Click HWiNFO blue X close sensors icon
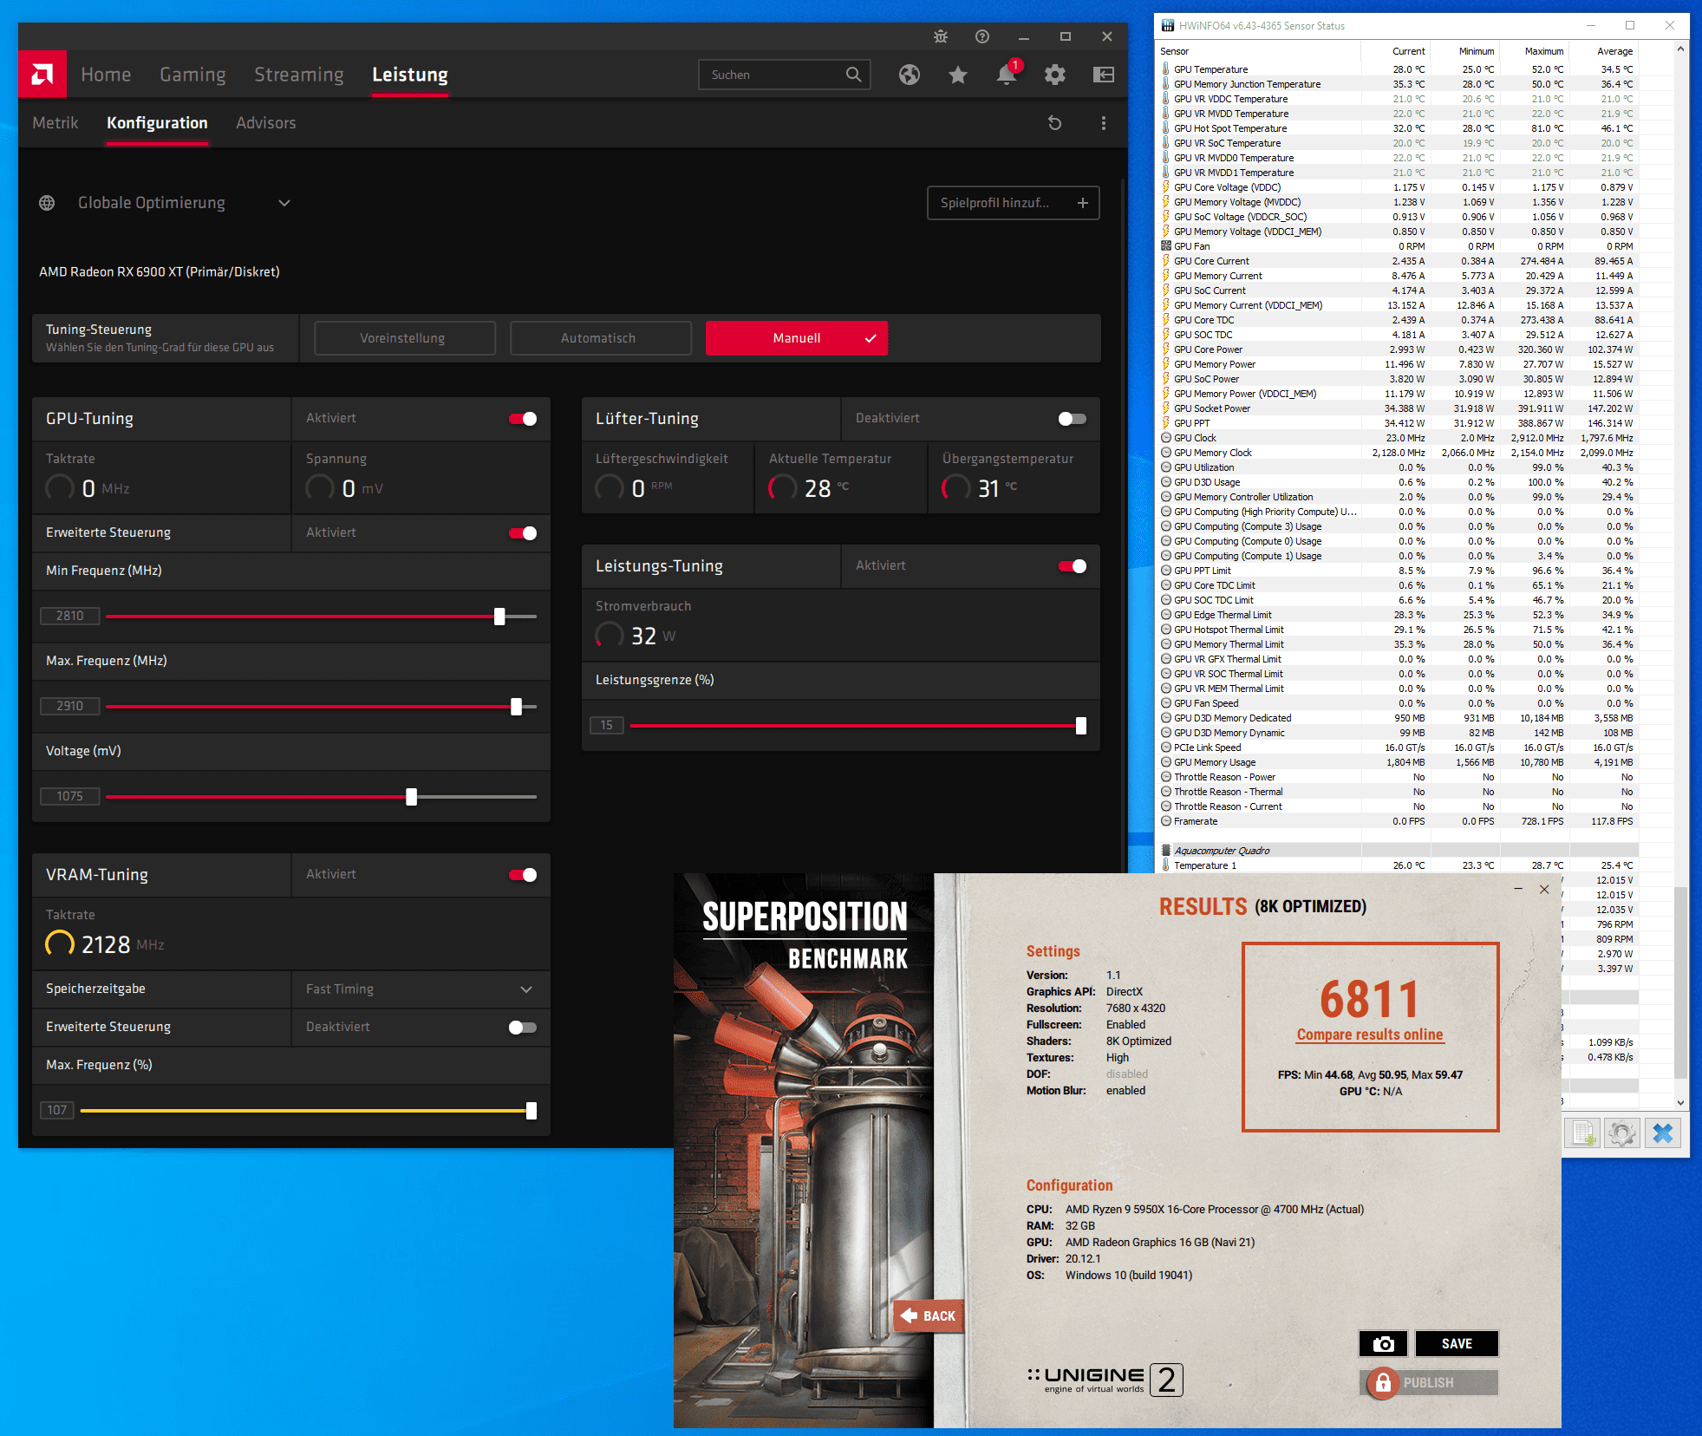This screenshot has height=1436, width=1702. 1663,1133
